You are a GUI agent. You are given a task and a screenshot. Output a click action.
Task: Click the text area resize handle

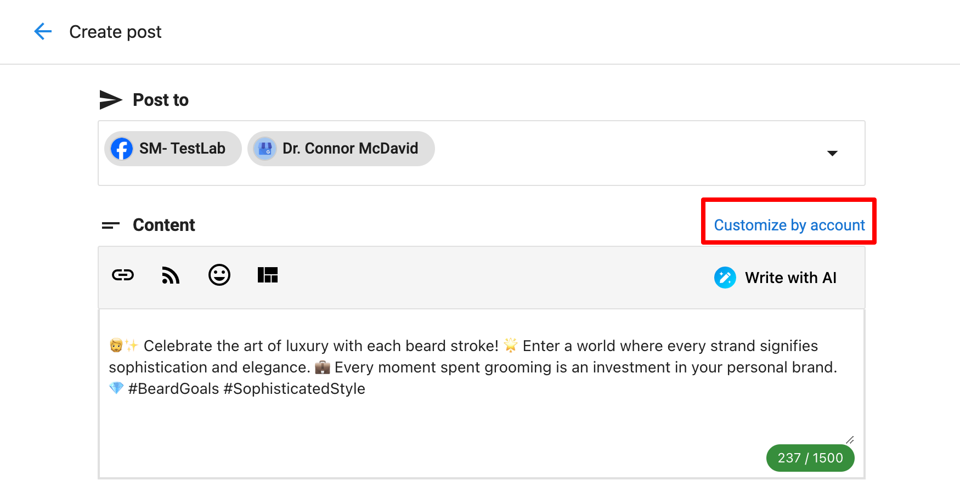(x=850, y=440)
